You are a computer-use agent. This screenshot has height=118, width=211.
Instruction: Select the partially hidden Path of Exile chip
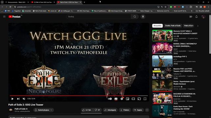tap(189, 26)
